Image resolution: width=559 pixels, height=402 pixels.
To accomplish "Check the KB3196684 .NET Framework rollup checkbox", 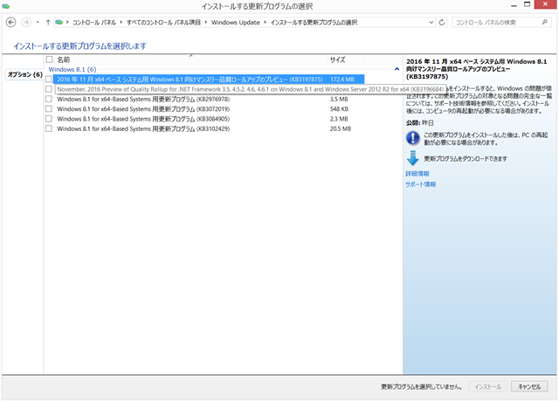I will click(x=49, y=89).
